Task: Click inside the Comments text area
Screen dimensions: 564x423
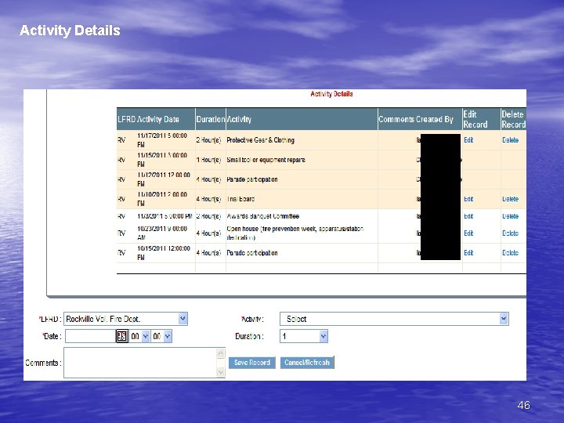Action: (140, 363)
